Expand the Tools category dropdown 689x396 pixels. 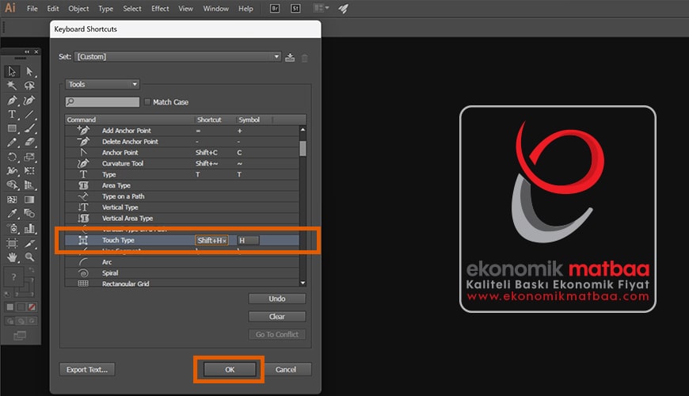coord(103,84)
